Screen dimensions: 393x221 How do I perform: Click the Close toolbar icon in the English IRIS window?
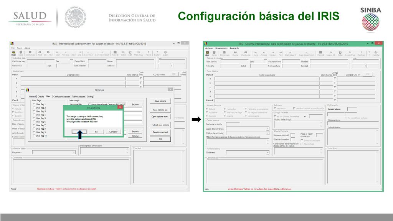pos(21,53)
